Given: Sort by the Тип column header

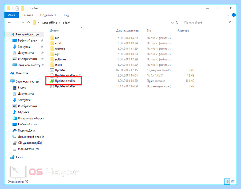Looking at the screenshot, I should point(149,30).
